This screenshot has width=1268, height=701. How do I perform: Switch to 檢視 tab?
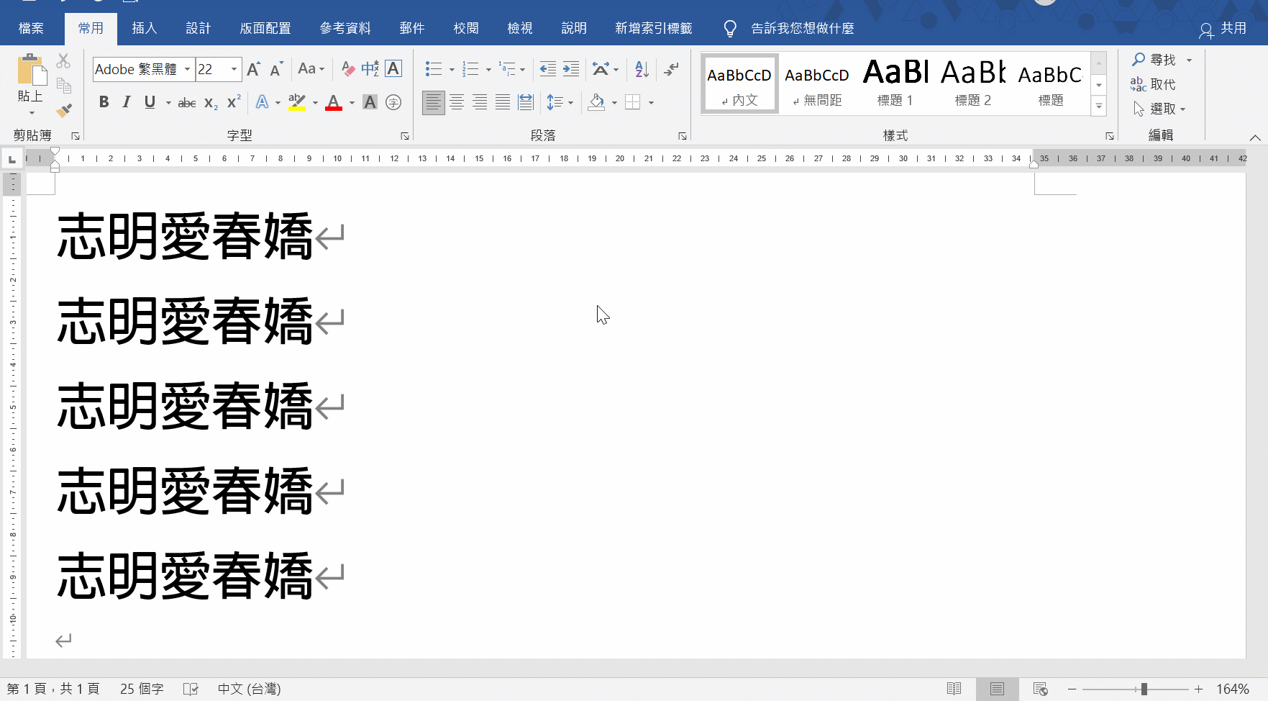[x=520, y=28]
